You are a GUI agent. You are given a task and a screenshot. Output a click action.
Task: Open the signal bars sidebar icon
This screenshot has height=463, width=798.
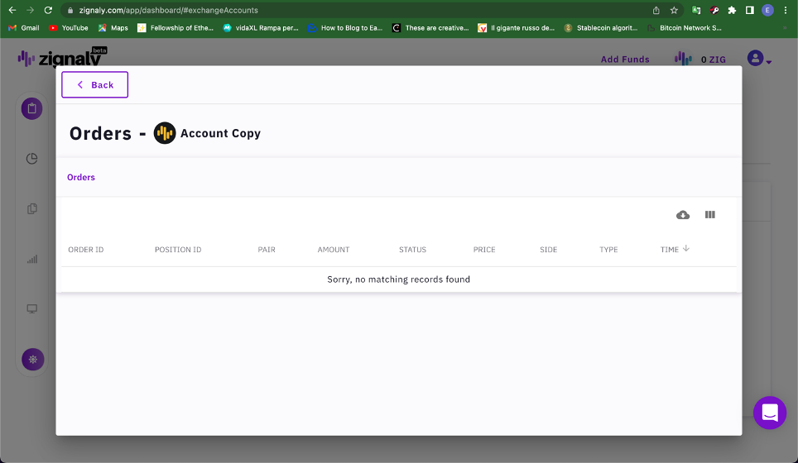coord(32,260)
